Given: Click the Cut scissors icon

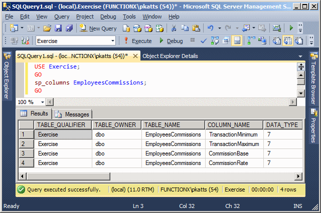Looking at the screenshot, I should pyautogui.click(x=174, y=28).
